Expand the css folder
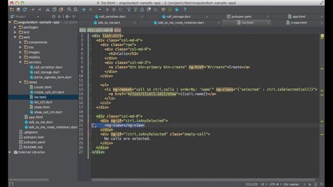 20,47
